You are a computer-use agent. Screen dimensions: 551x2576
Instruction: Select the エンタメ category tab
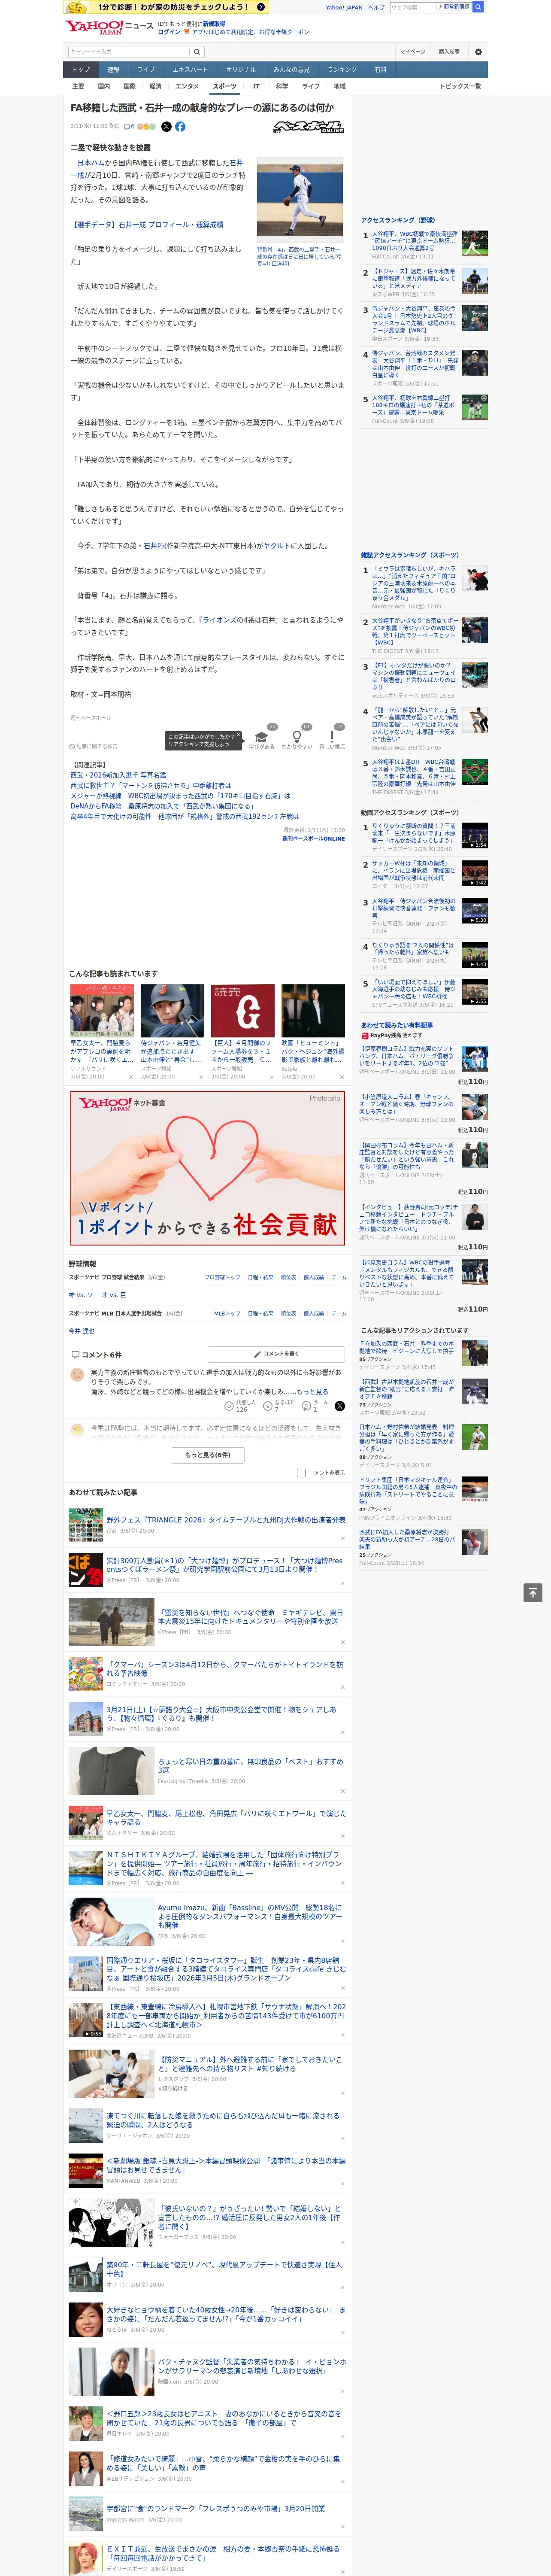tap(187, 86)
